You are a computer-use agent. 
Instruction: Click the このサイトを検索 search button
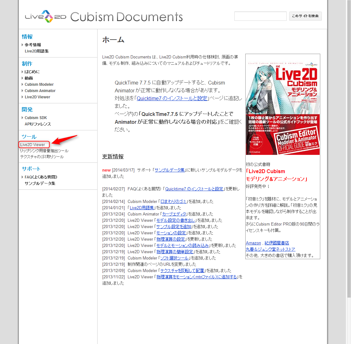(305, 16)
